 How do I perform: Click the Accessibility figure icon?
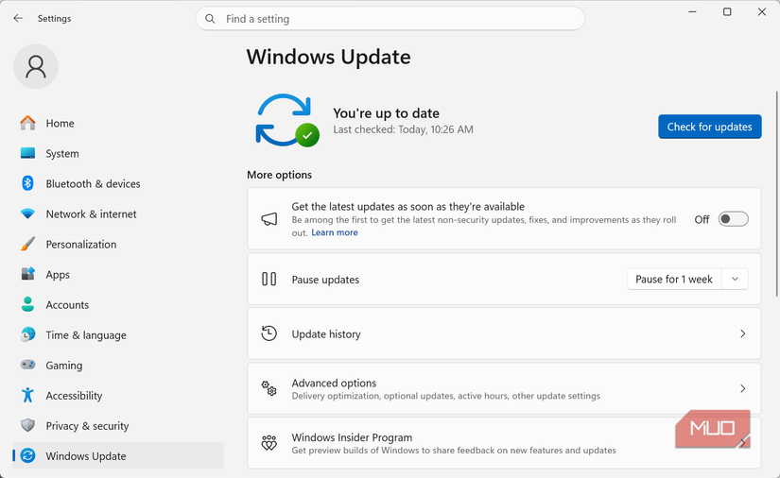27,395
